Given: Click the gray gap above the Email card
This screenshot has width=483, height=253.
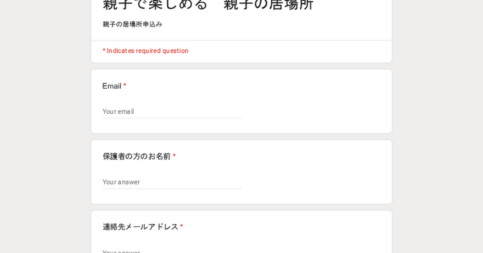Looking at the screenshot, I should pyautogui.click(x=242, y=66).
